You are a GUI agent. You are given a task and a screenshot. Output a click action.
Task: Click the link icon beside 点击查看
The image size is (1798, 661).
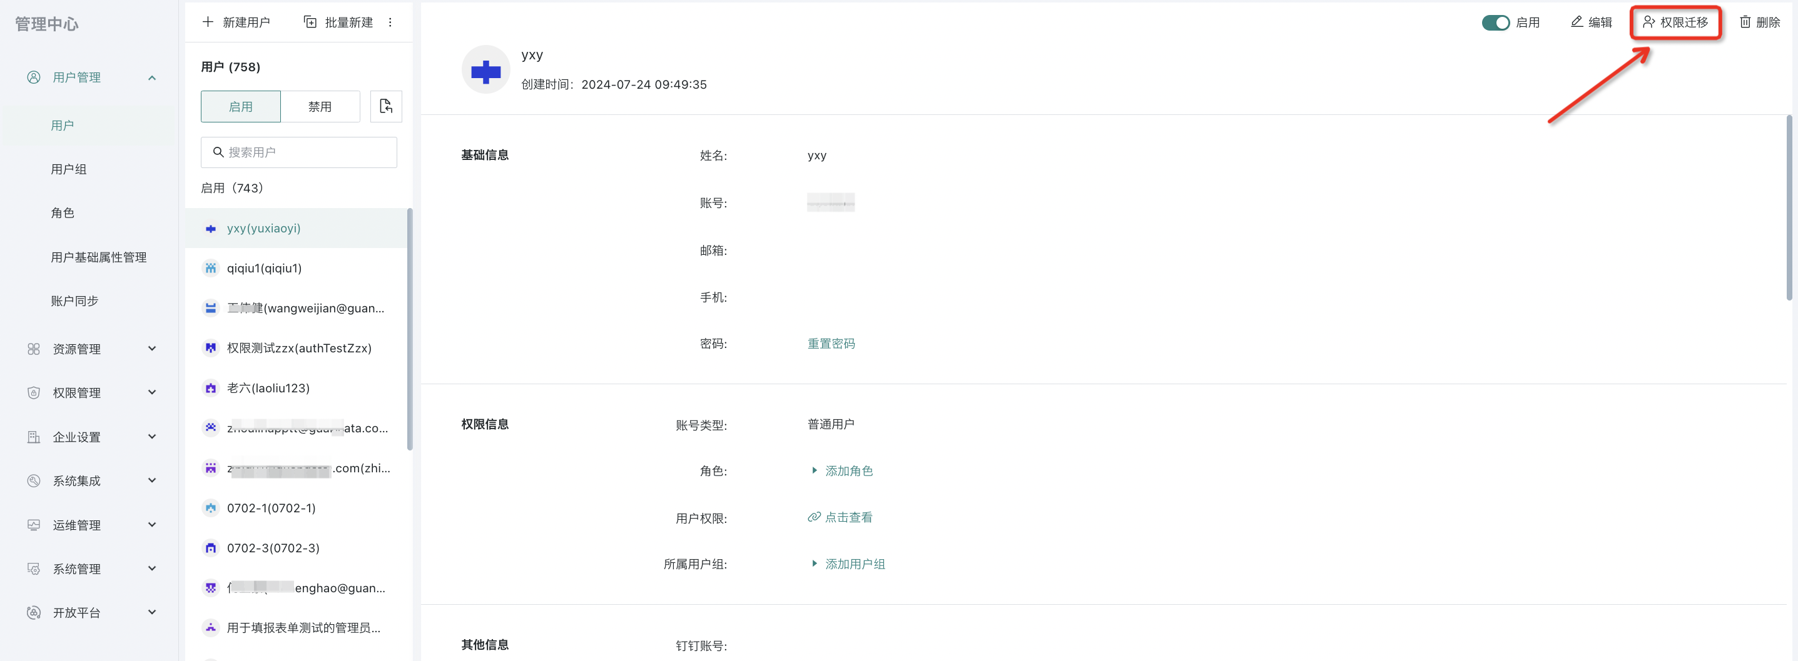(x=814, y=517)
